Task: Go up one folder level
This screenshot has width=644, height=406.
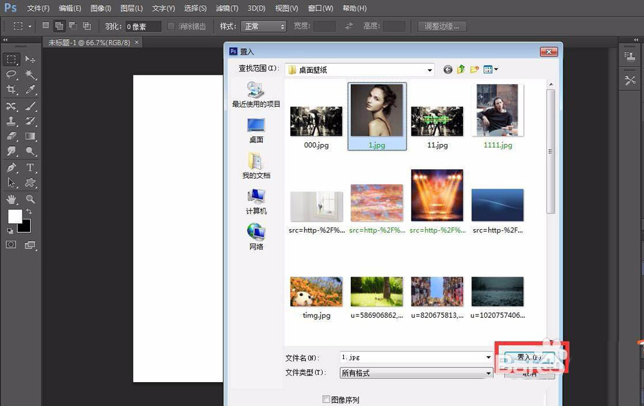Action: (461, 69)
